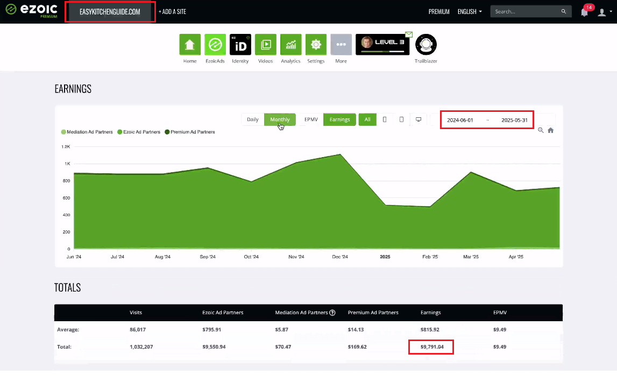Open the English language dropdown
The height and width of the screenshot is (389, 617).
pos(470,12)
